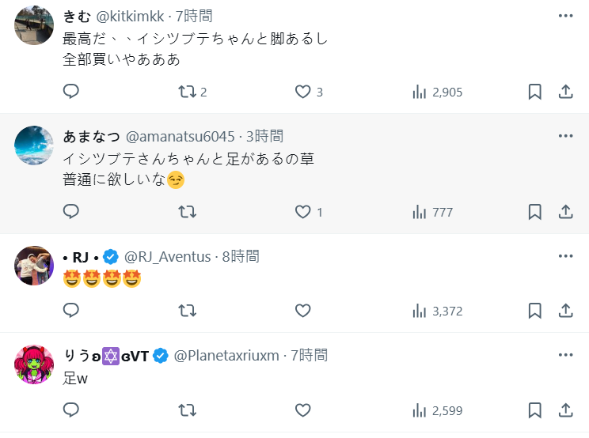Open more menu on amanatsu6045's tweet

coord(565,136)
